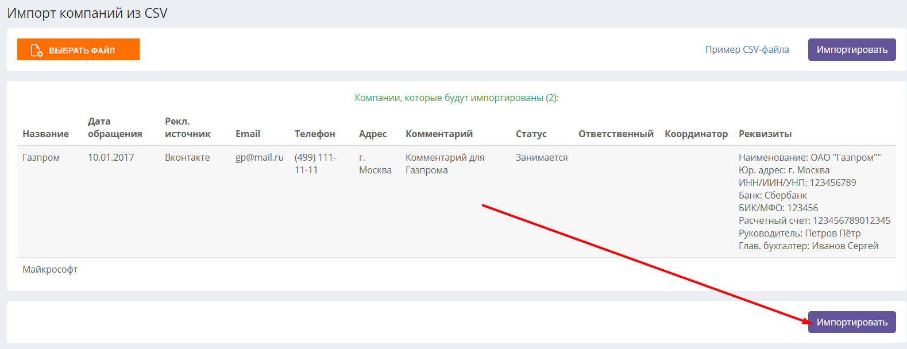Image resolution: width=907 pixels, height=349 pixels.
Task: Click the 'Глав. бухгалтер: Иванов Сергей' line
Action: click(809, 246)
